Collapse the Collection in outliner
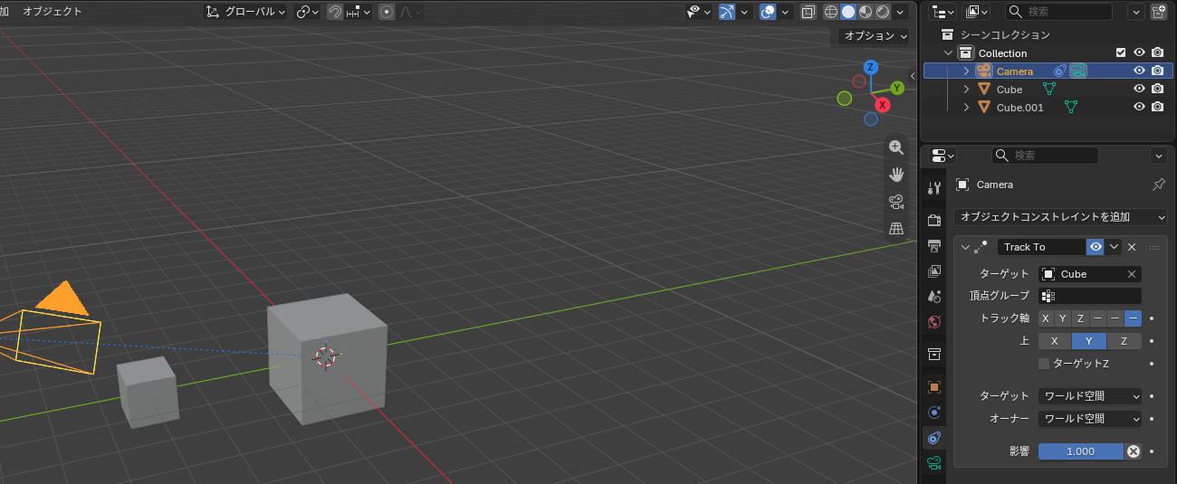 pyautogui.click(x=948, y=52)
